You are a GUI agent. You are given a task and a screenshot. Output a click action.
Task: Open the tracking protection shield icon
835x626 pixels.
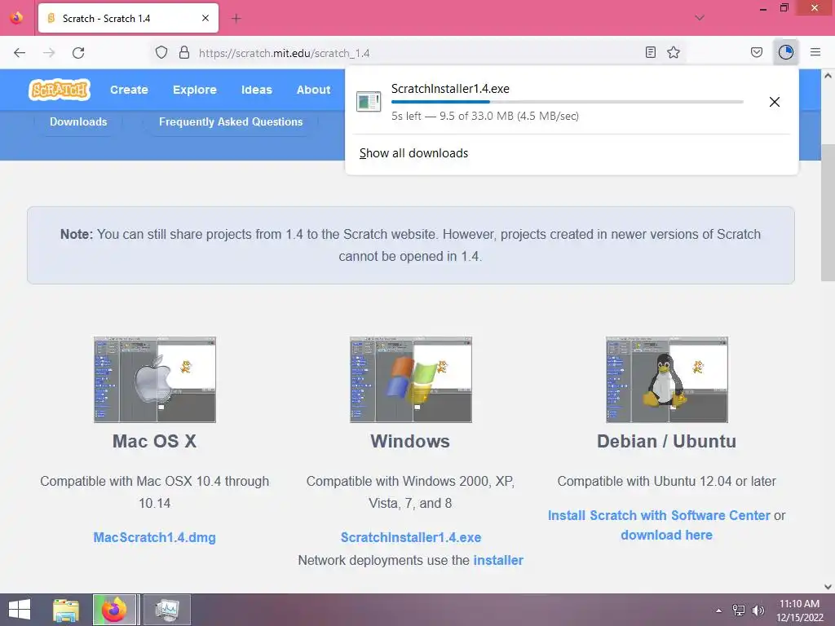coord(161,52)
